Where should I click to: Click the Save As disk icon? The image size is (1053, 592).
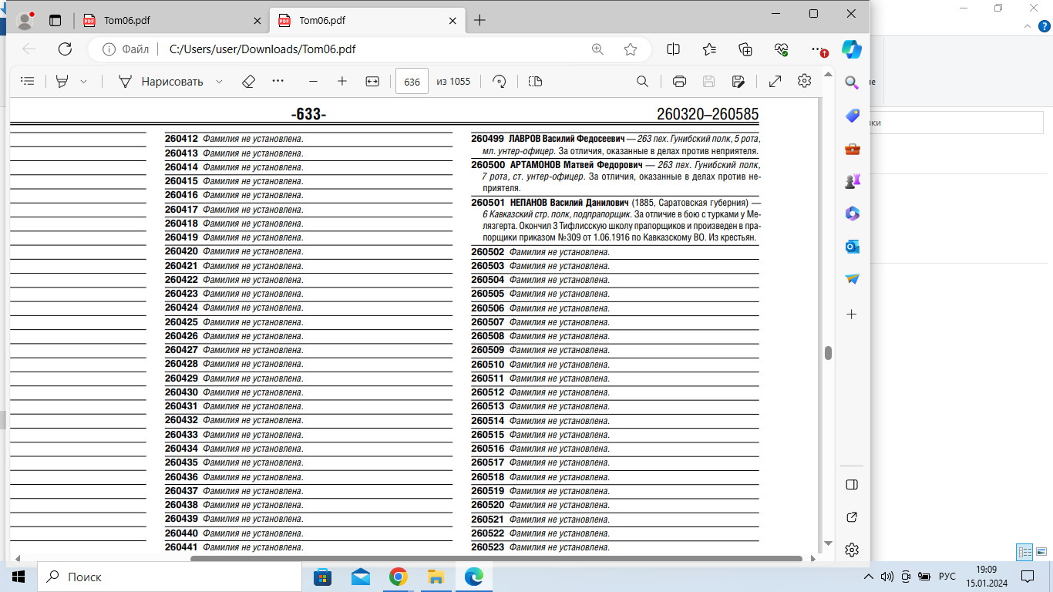point(738,81)
